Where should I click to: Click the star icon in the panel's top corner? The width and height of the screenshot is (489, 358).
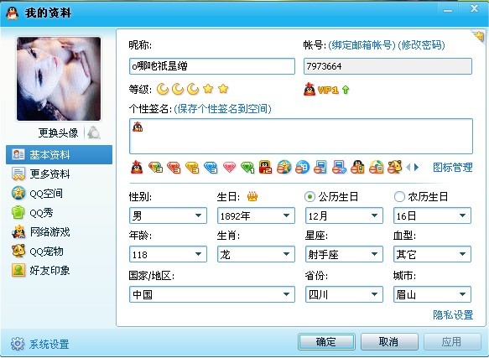[478, 36]
